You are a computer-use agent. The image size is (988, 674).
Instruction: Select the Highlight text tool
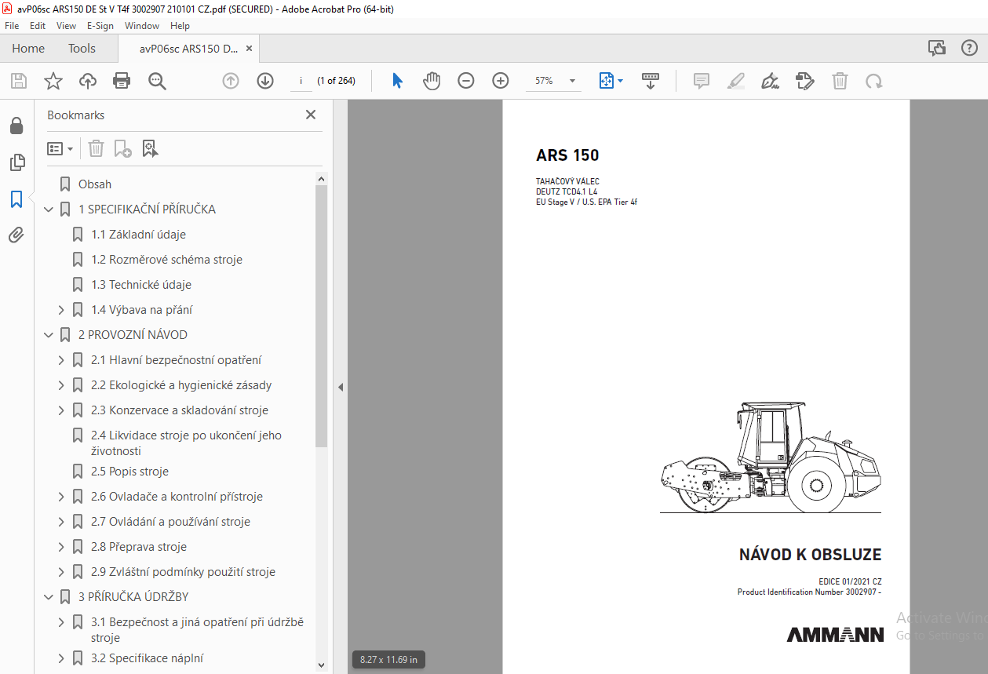(736, 81)
